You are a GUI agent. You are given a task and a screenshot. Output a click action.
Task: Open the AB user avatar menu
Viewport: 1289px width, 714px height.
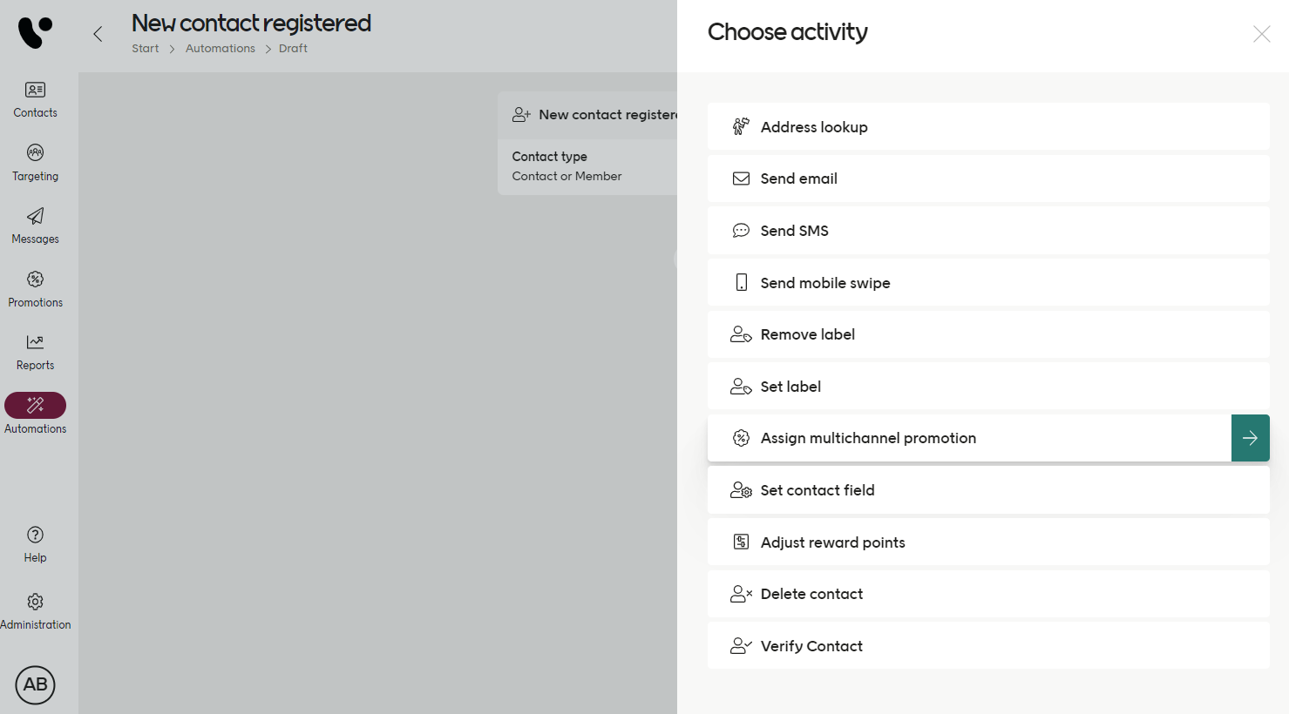tap(35, 685)
